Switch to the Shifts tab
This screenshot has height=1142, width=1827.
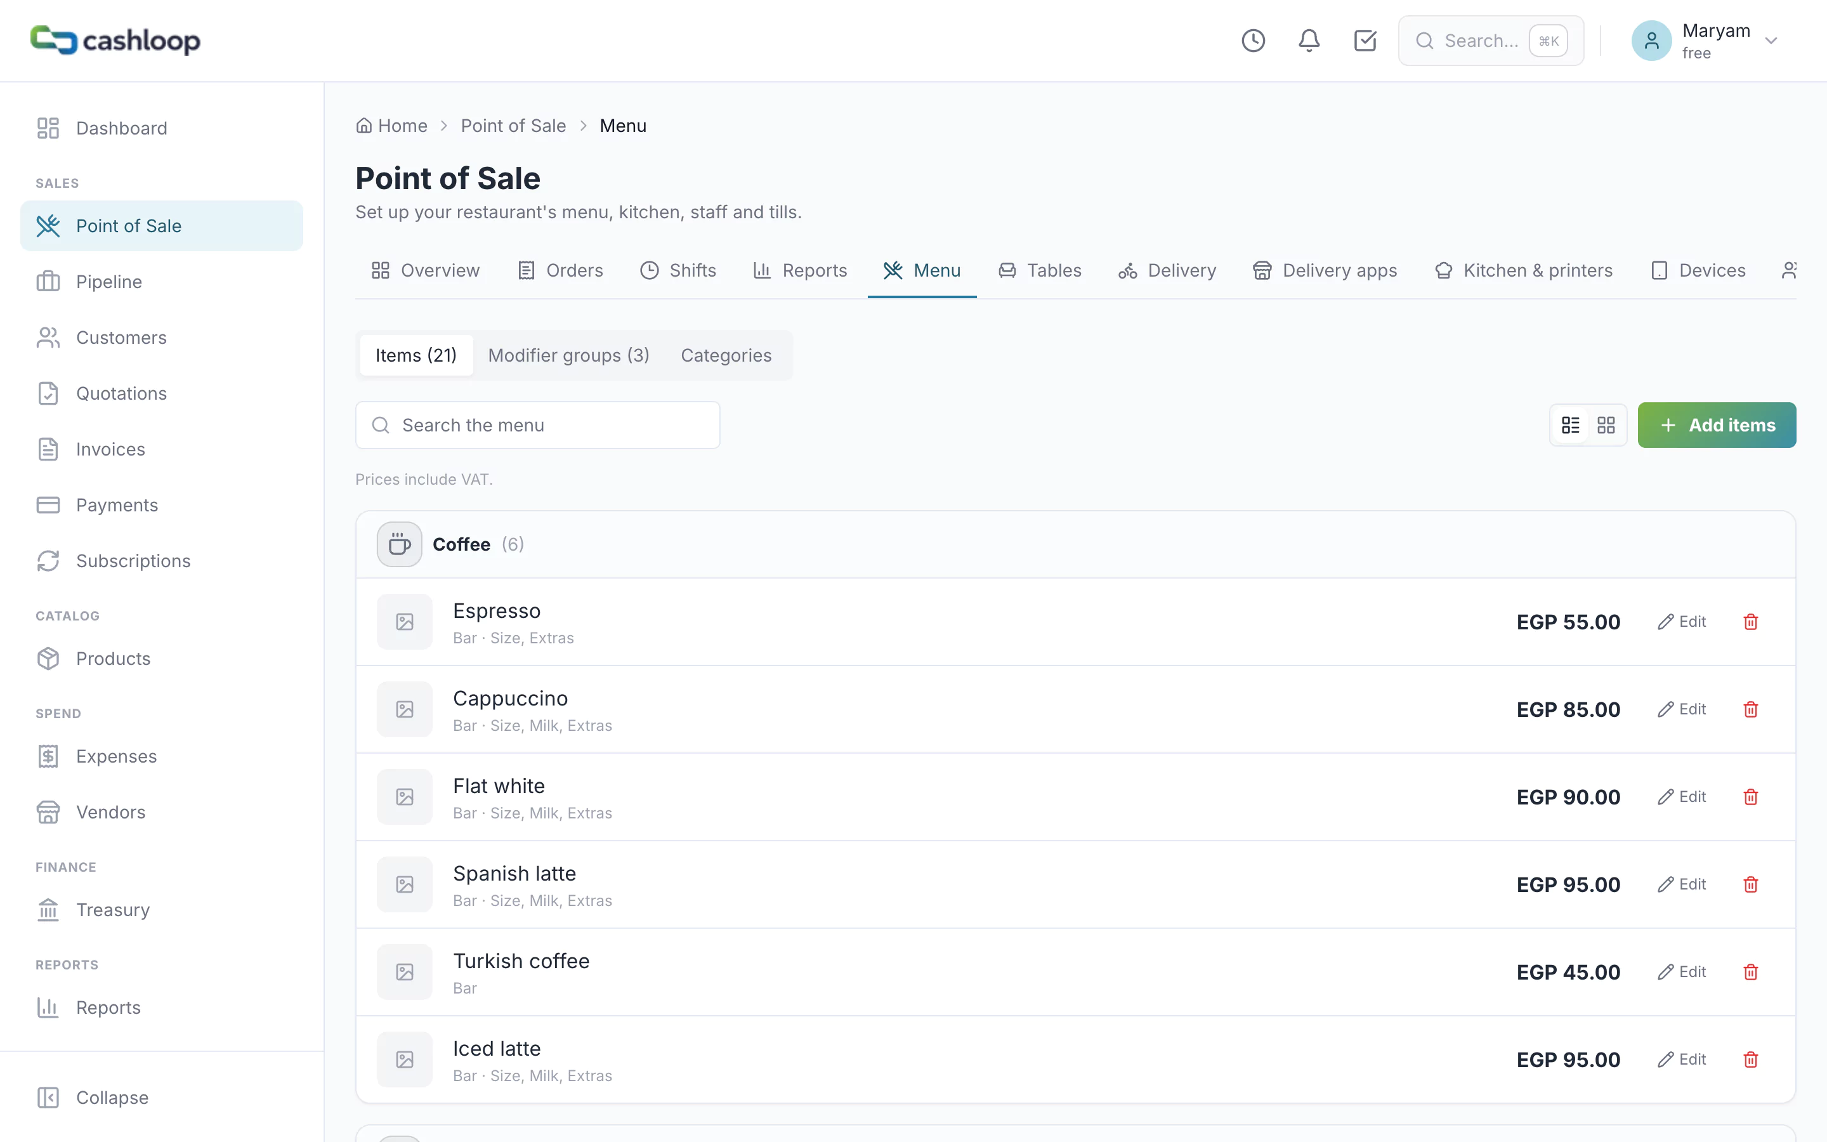[x=678, y=270]
